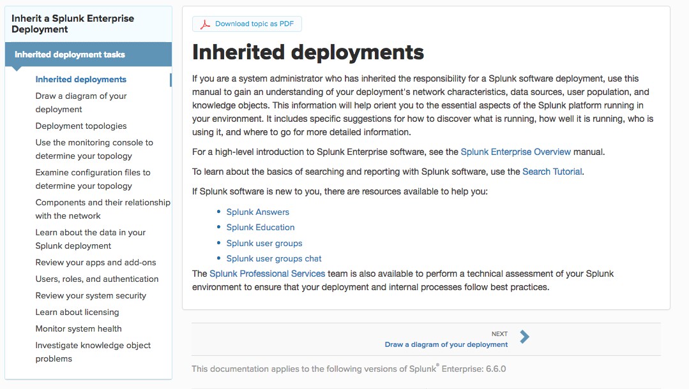The width and height of the screenshot is (689, 389).
Task: Click the text 'Enterprise: 6.6.0' version note
Action: click(474, 369)
